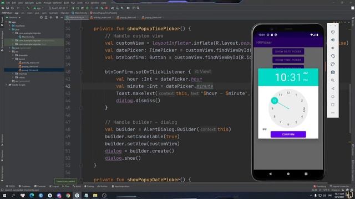The height and width of the screenshot is (199, 355).
Task: Select PM in the time picker header
Action: click(x=306, y=80)
